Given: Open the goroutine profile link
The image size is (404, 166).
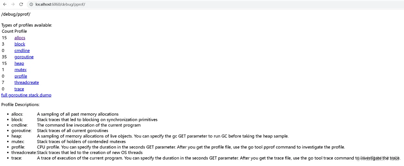Looking at the screenshot, I should point(24,57).
